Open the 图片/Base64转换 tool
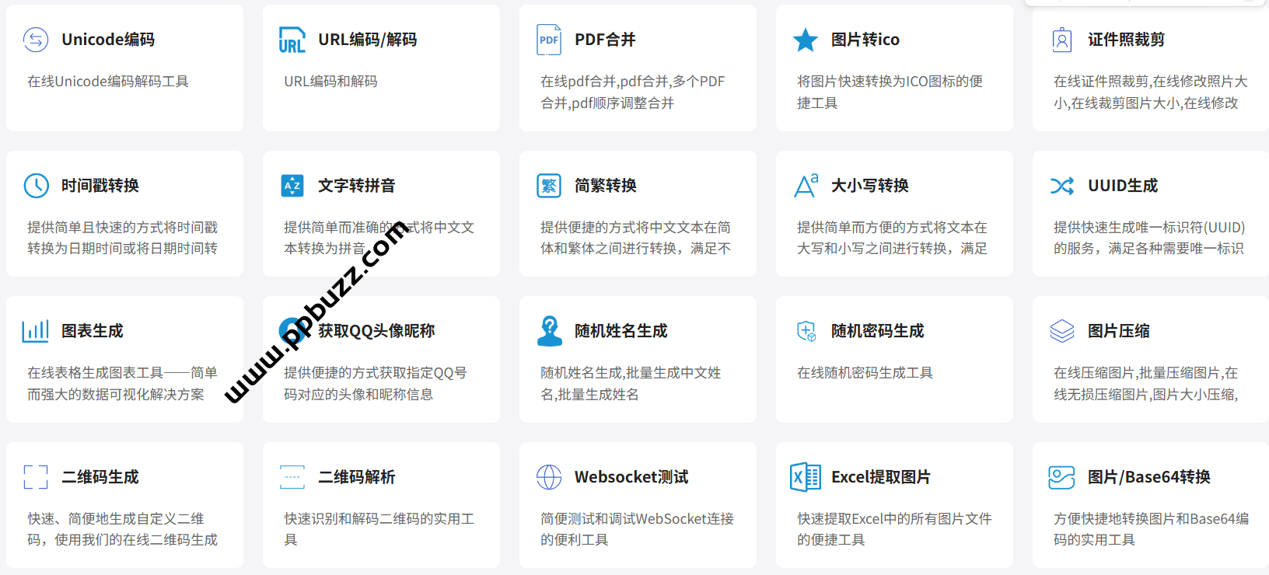 1148,477
